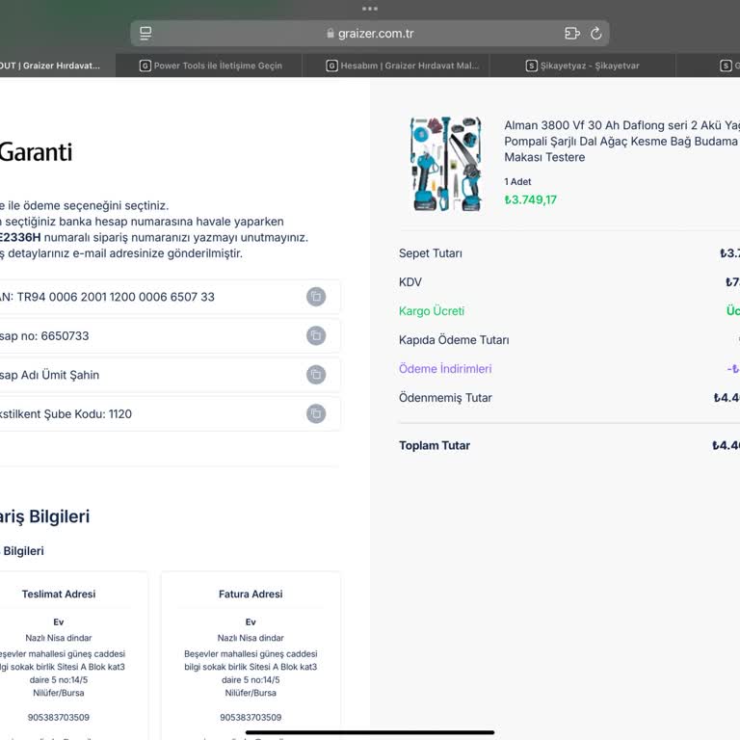Select the Fatura Adresi card
Screen dimensions: 740x740
click(x=251, y=655)
